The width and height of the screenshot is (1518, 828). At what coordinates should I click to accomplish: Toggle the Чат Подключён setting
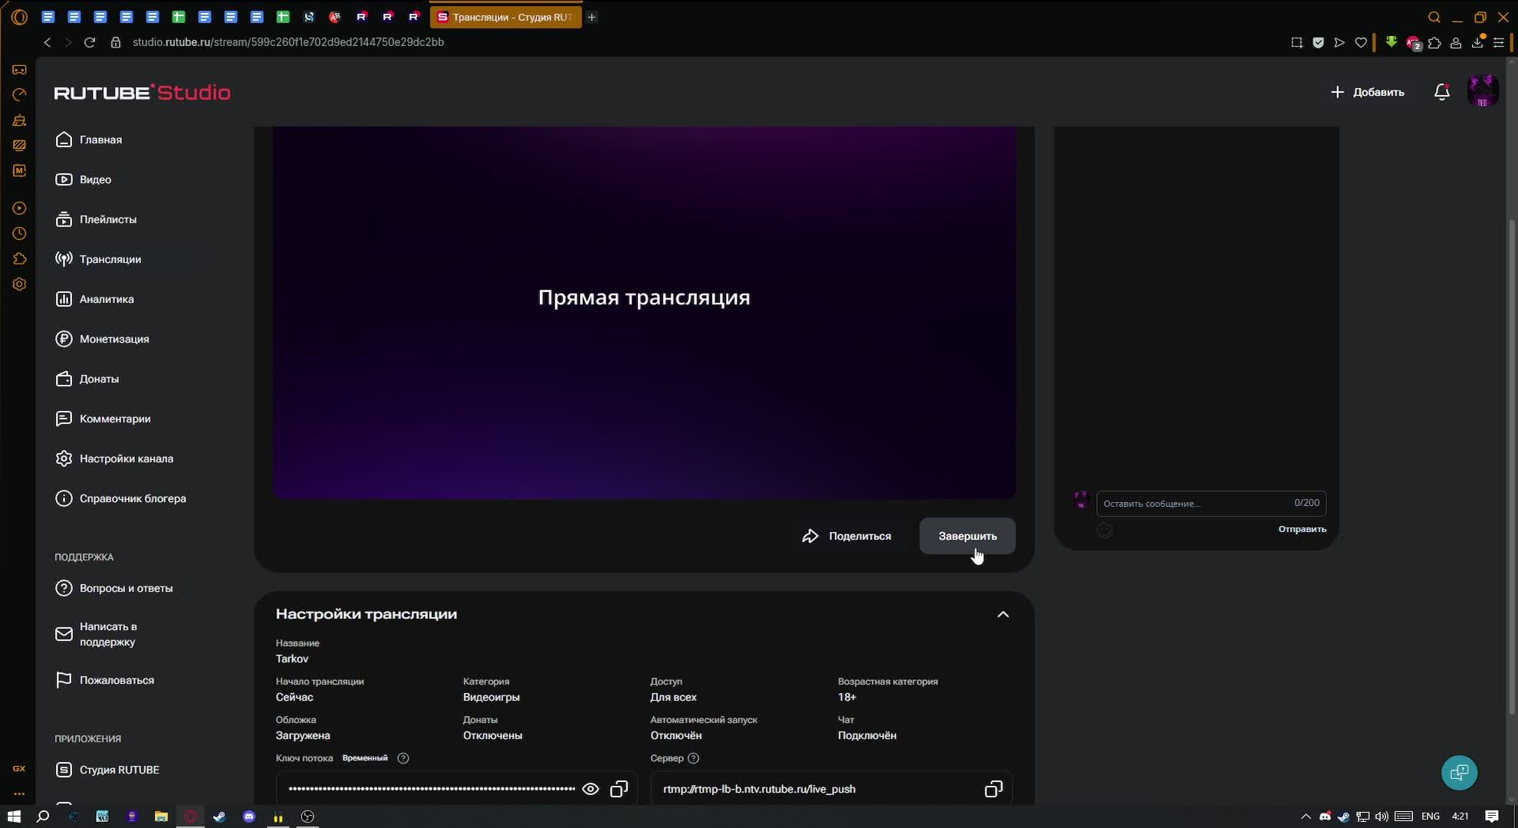(866, 734)
